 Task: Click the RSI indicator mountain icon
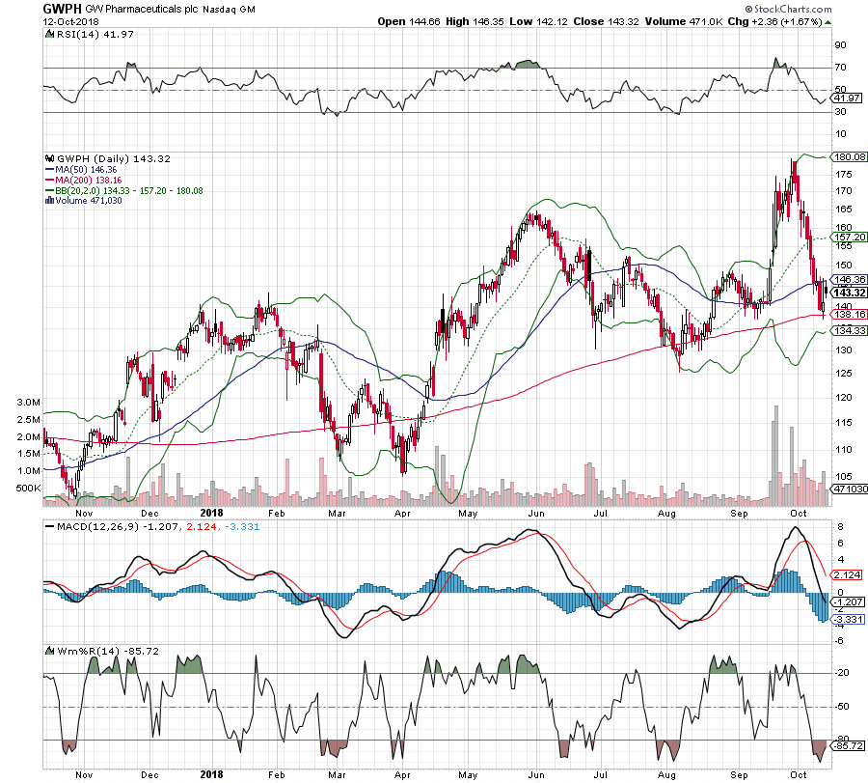[x=49, y=35]
